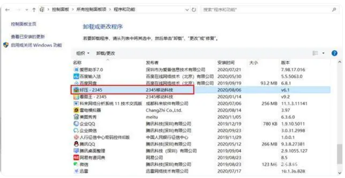This screenshot has width=345, height=178.
Task: Click publisher 迅雷网络技术有限公司
Action: click(167, 171)
